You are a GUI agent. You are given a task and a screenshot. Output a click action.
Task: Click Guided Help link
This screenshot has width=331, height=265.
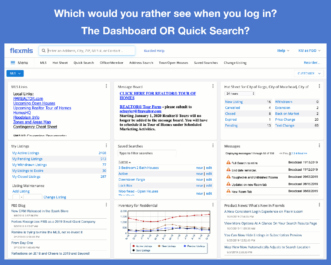point(154,51)
